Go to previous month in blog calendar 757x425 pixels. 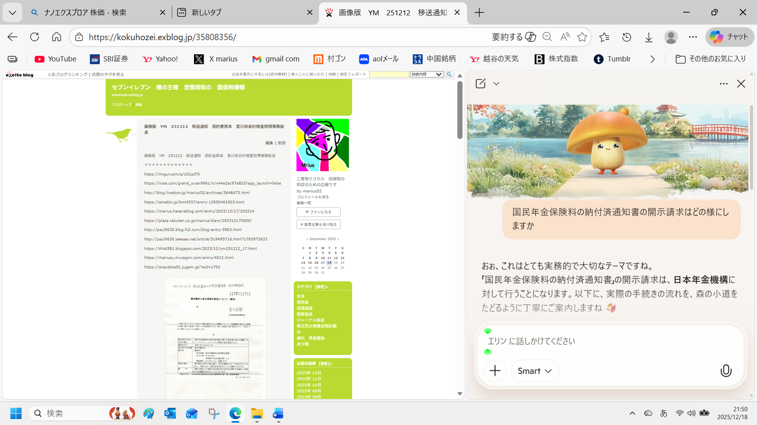point(307,239)
